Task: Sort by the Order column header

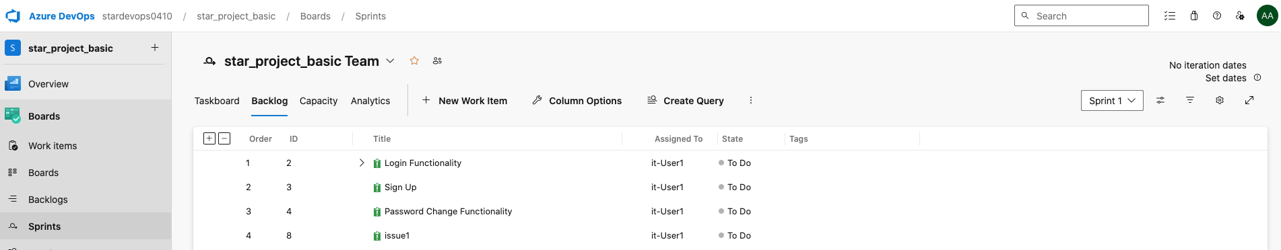Action: tap(261, 139)
